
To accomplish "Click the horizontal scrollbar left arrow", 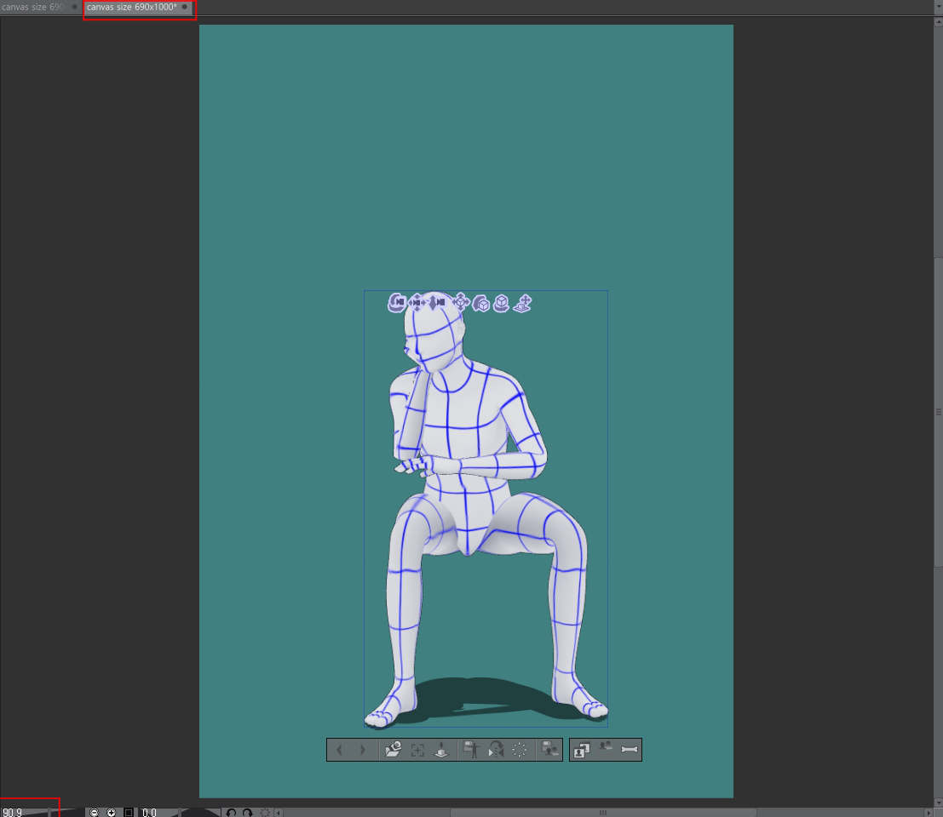I will pos(279,813).
